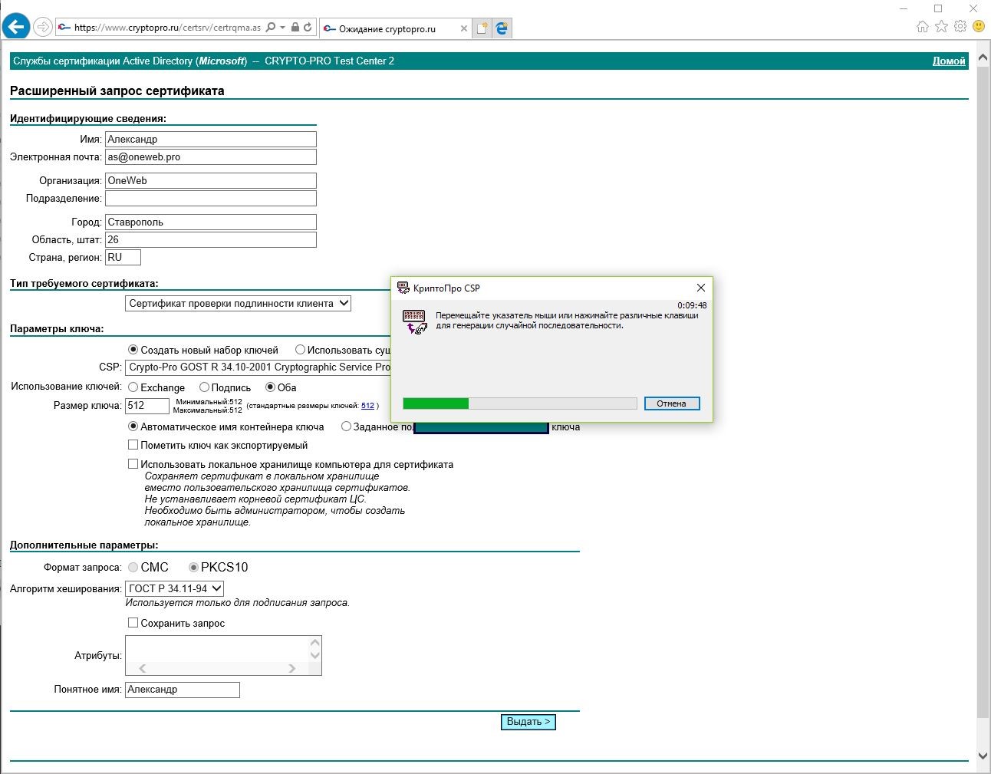The image size is (991, 774).
Task: Check the 'Сохранить запрос' checkbox
Action: pos(133,623)
